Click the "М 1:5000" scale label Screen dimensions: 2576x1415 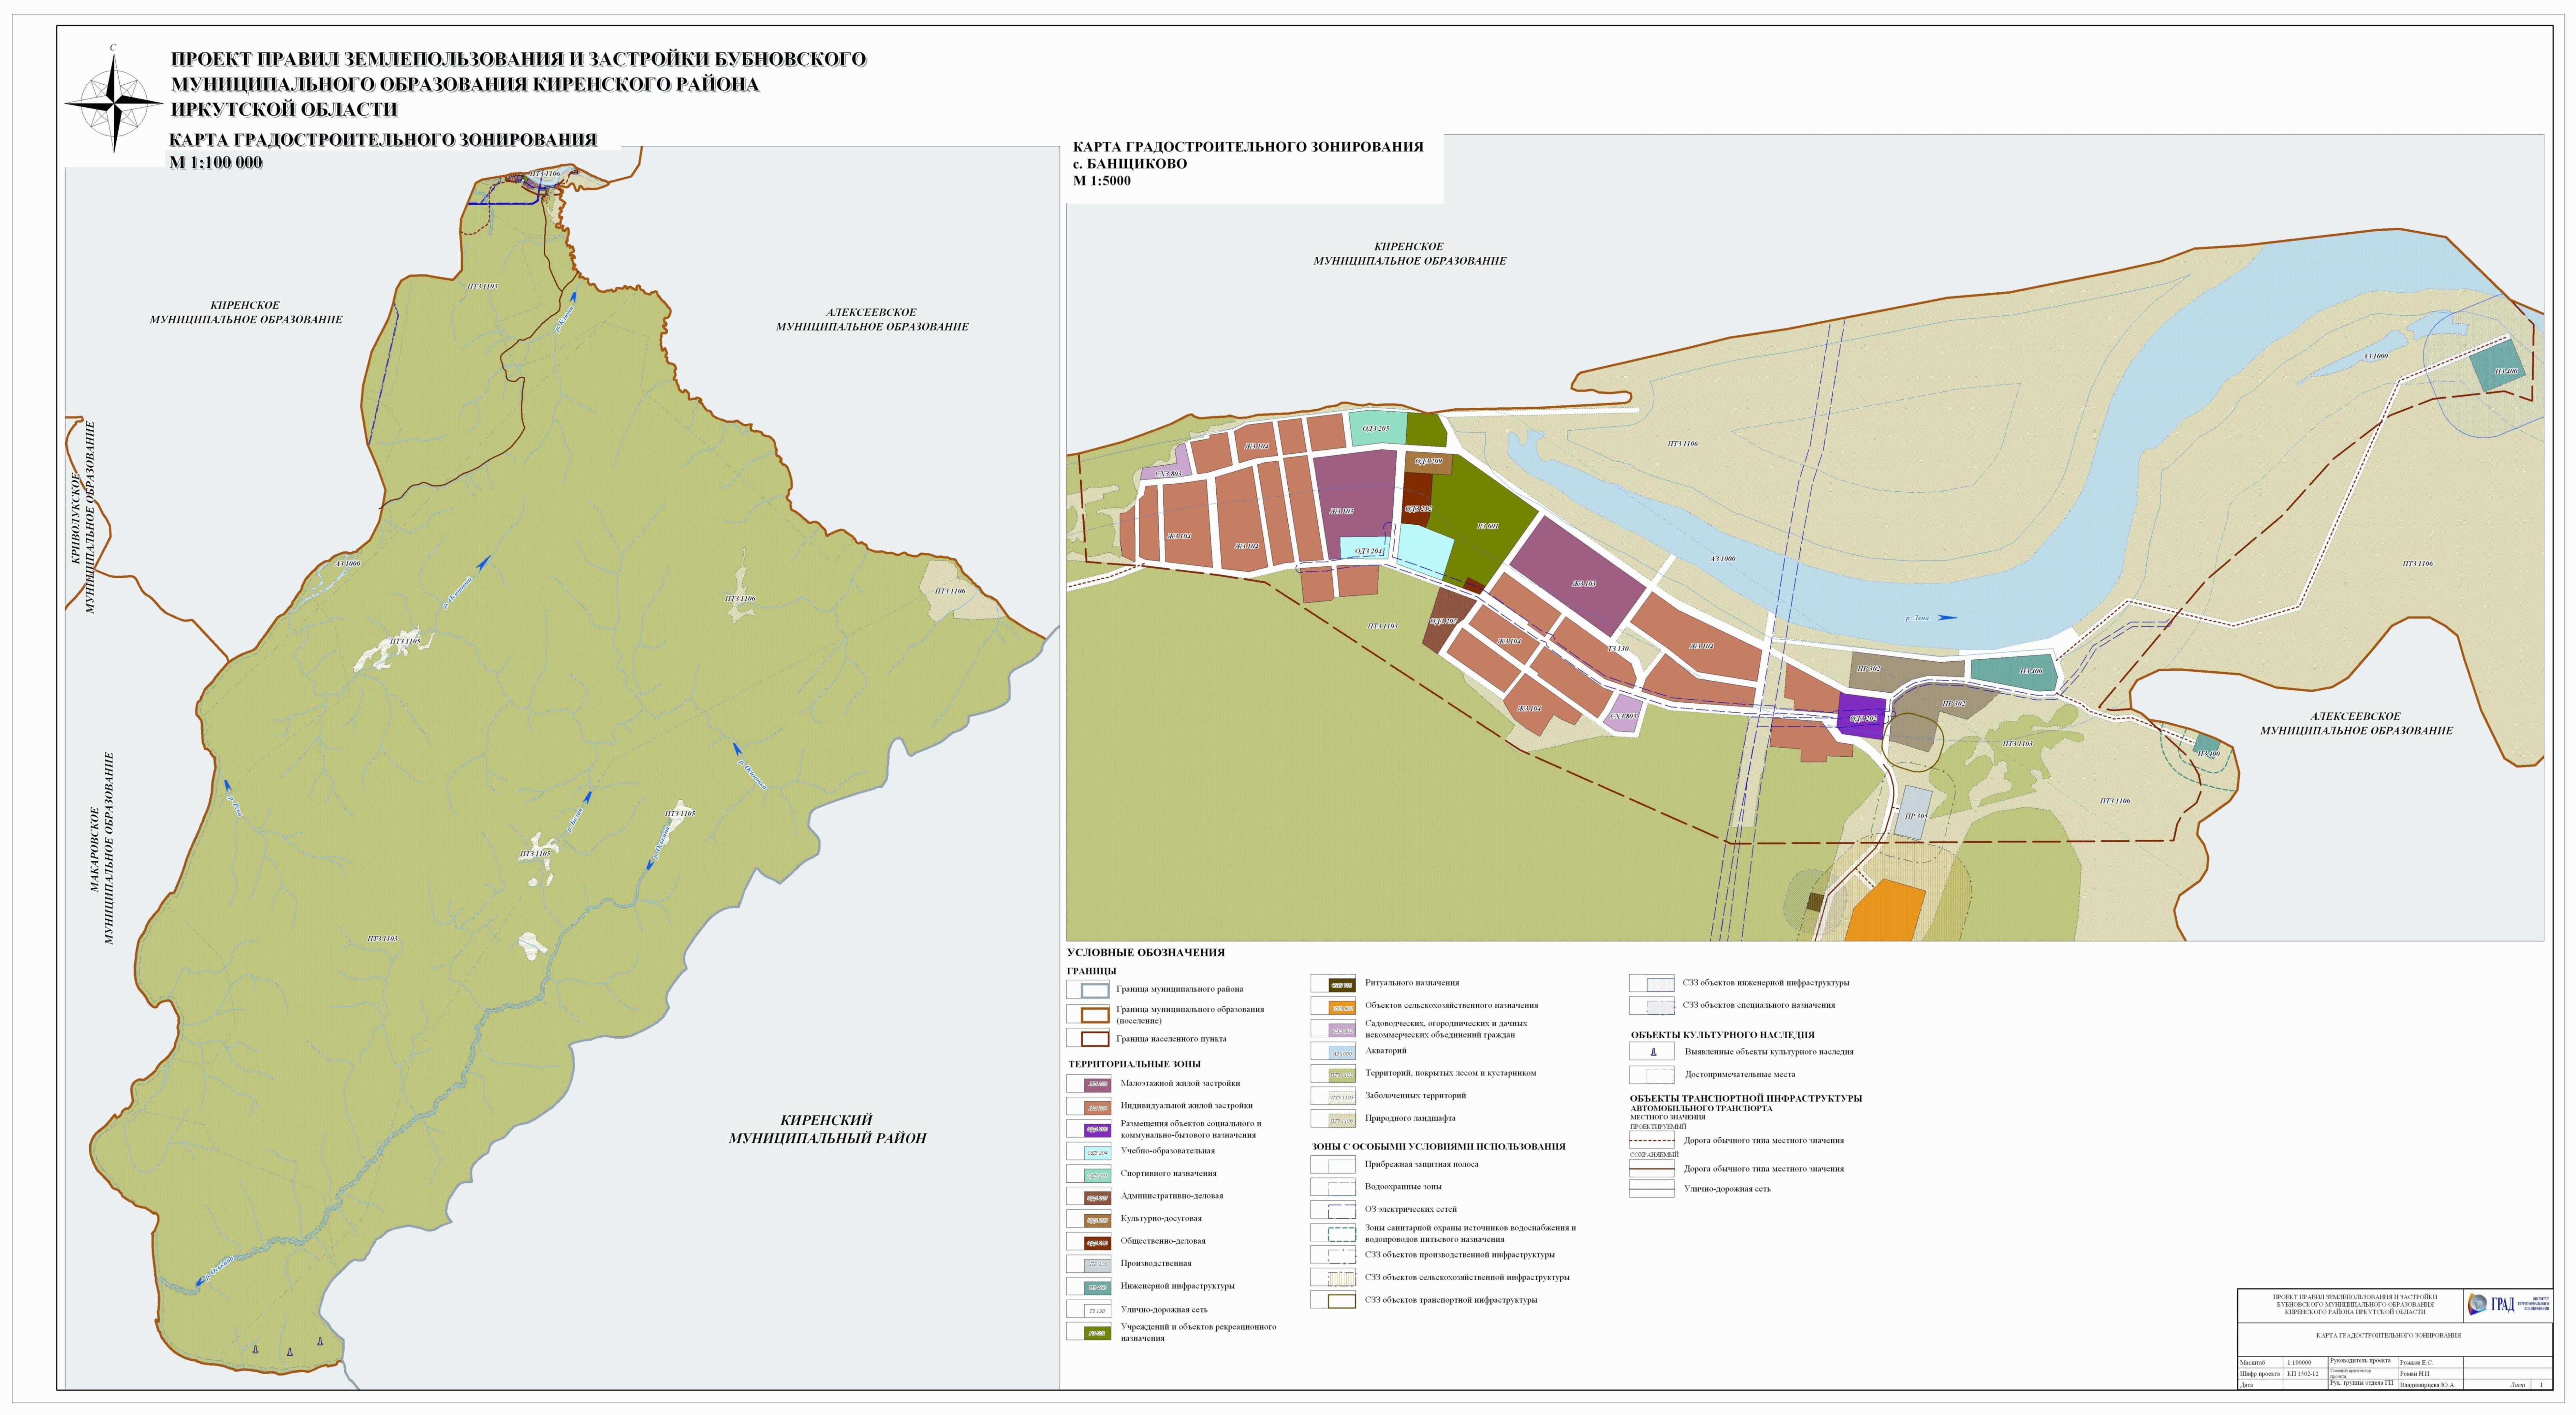coord(1102,181)
